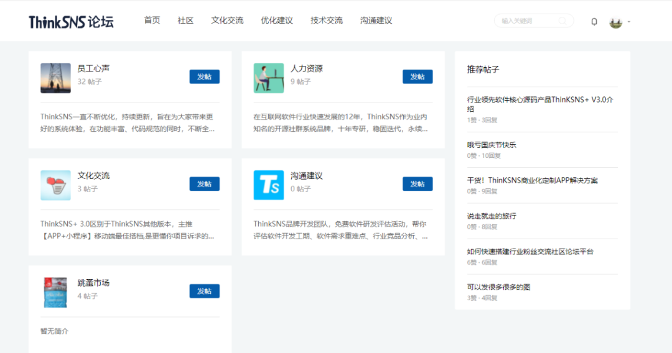
Task: Click 文化交流 description starting ThinkSNS+ 3.0区别于
Action: pos(128,230)
